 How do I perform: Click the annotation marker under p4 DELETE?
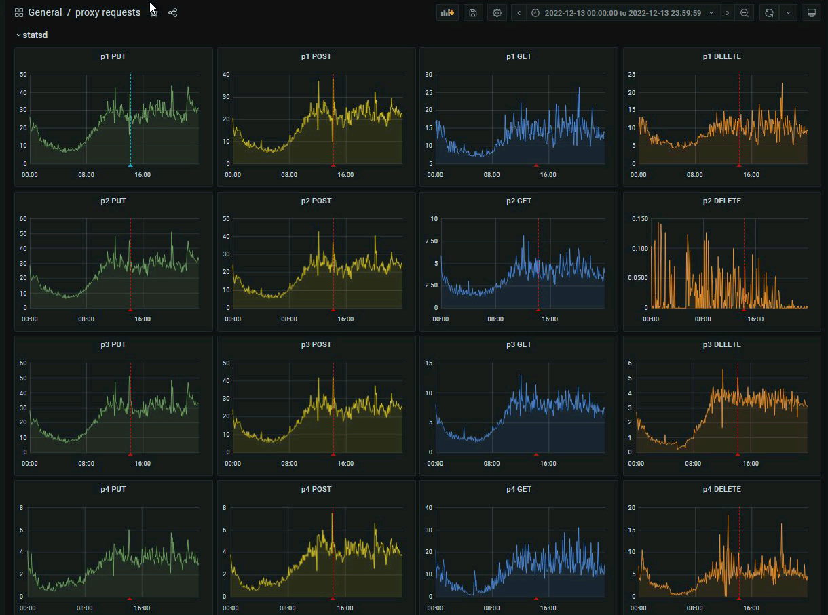pos(739,599)
